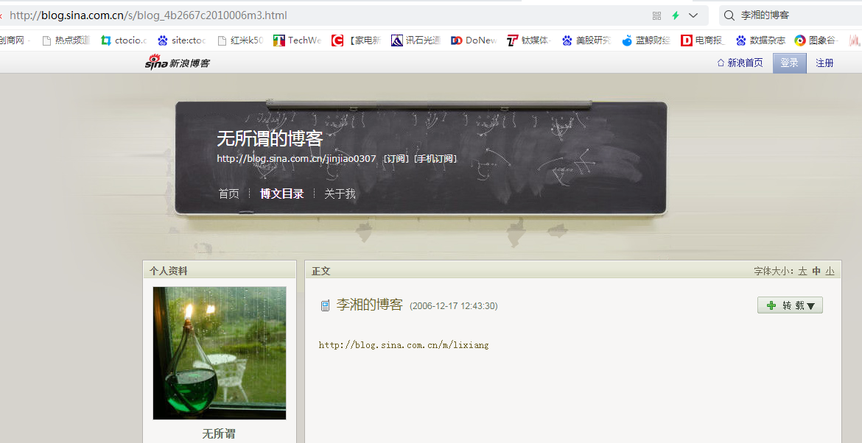Click the mobile phone icon beside post title

point(325,306)
